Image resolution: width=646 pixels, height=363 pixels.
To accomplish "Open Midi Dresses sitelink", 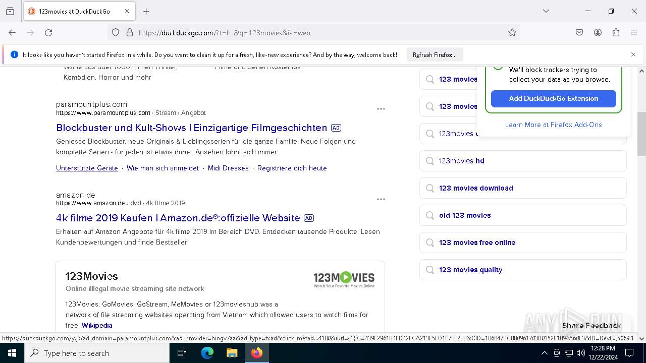I will click(228, 168).
